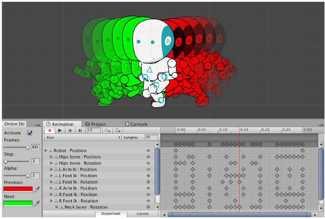Viewport: 325px width, 219px height.
Task: Play the Run animation
Action: [60, 130]
